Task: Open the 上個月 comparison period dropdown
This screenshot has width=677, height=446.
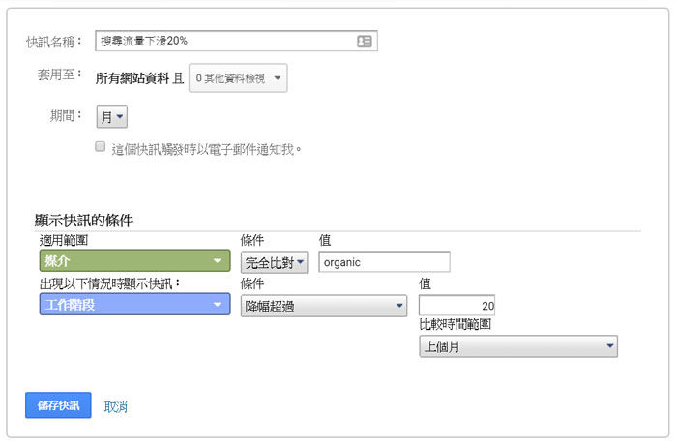Action: click(x=517, y=347)
